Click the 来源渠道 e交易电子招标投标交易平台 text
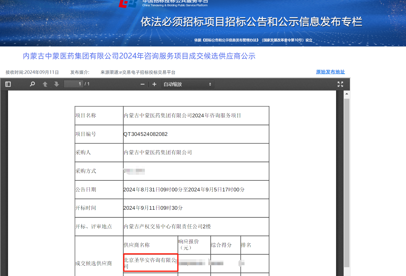This screenshot has width=406, height=276. (138, 72)
